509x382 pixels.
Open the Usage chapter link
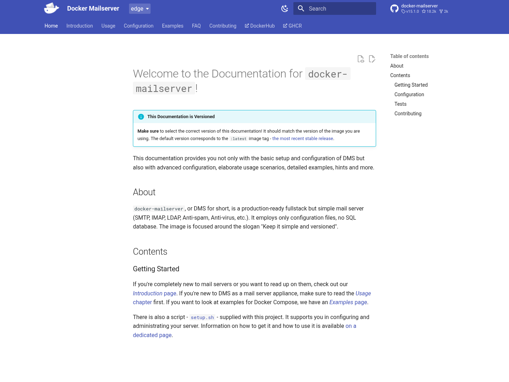[363, 293]
